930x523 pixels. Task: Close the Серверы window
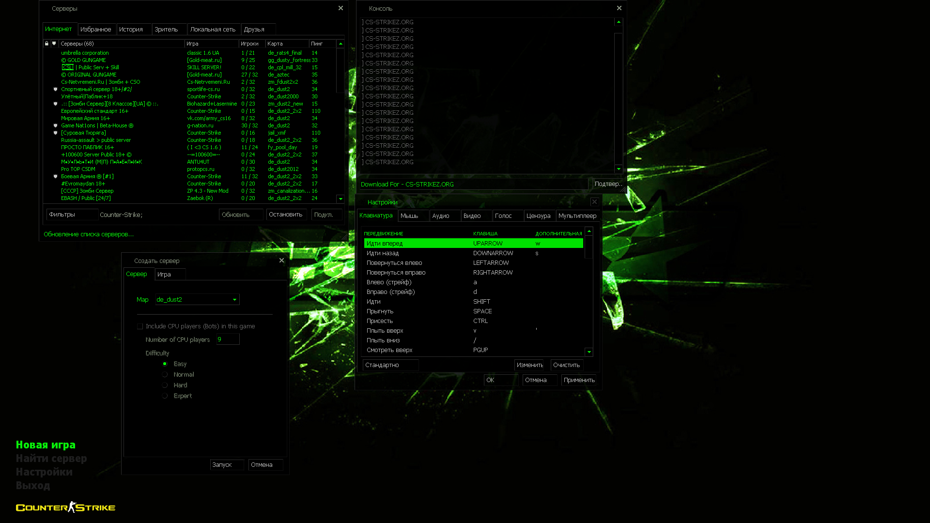point(341,8)
